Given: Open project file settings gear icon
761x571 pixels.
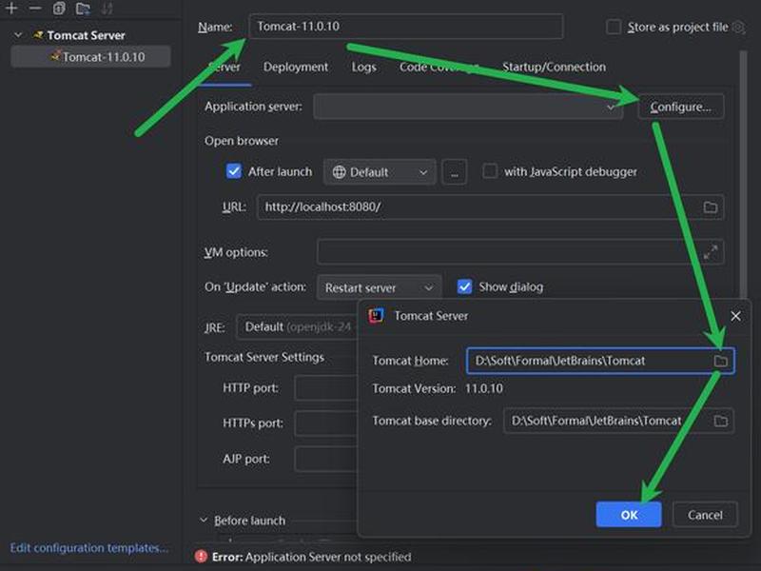Looking at the screenshot, I should click(x=739, y=28).
